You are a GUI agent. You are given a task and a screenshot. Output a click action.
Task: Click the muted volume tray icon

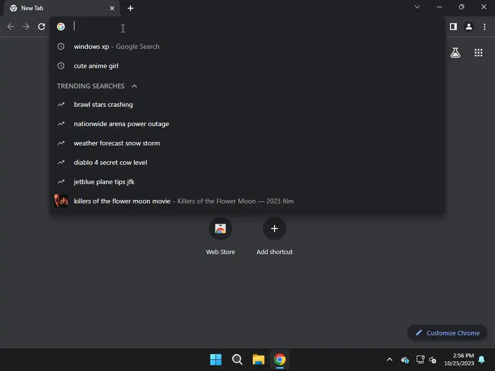click(433, 359)
